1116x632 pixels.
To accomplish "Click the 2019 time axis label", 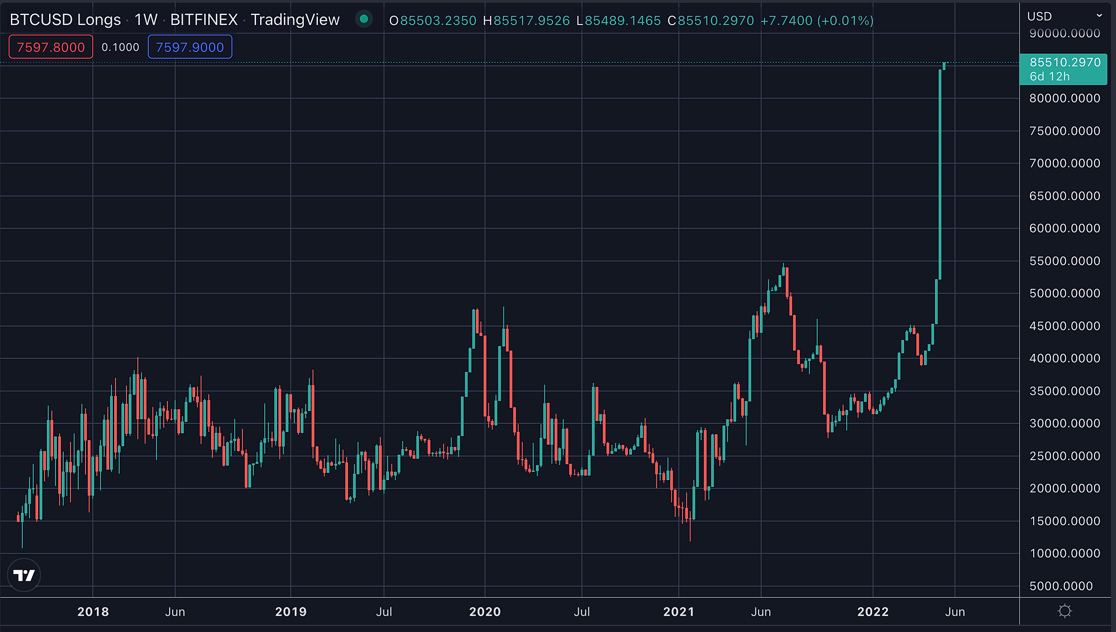I will 291,612.
